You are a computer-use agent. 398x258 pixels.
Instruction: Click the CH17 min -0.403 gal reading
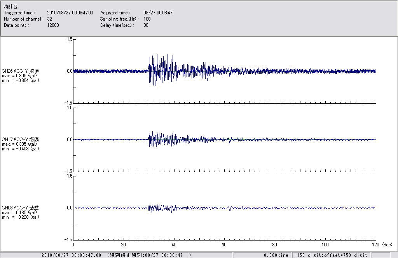20,149
